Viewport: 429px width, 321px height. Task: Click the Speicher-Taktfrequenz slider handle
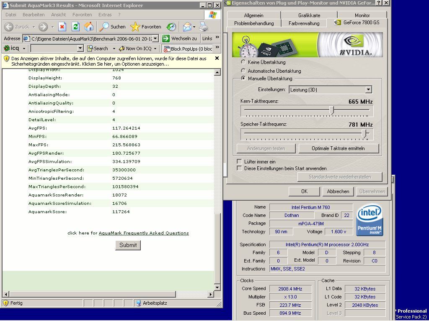pos(364,133)
